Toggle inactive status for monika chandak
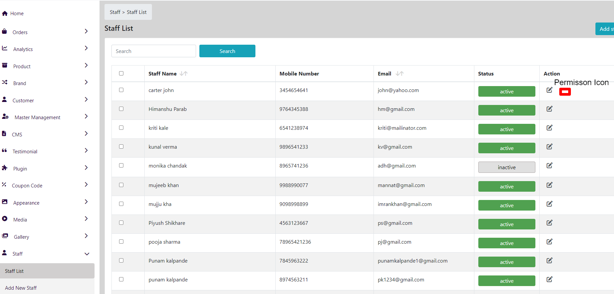Viewport: 614px width, 294px height. 507,167
